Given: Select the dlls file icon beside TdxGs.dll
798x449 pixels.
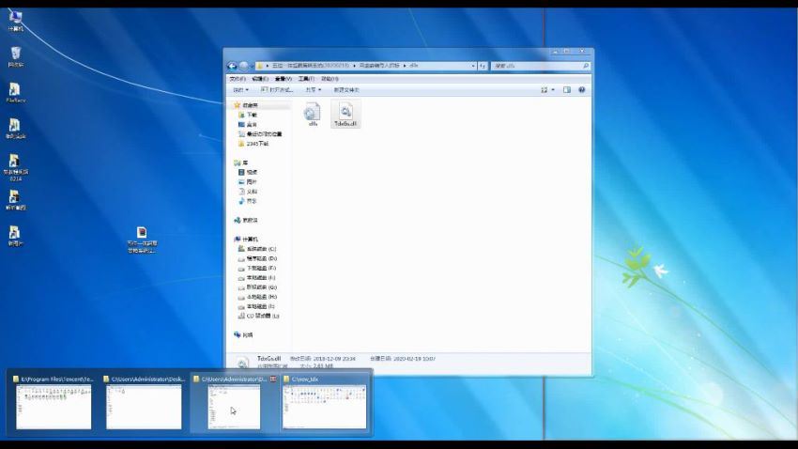Looking at the screenshot, I should click(313, 114).
